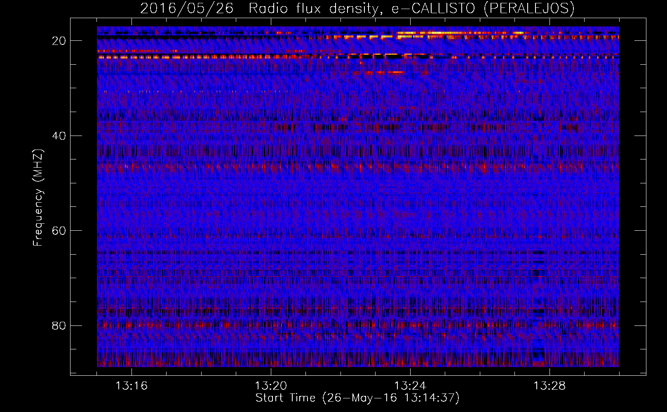
Task: Select the 'Frequency (MHZ)' axis label
Action: point(38,198)
